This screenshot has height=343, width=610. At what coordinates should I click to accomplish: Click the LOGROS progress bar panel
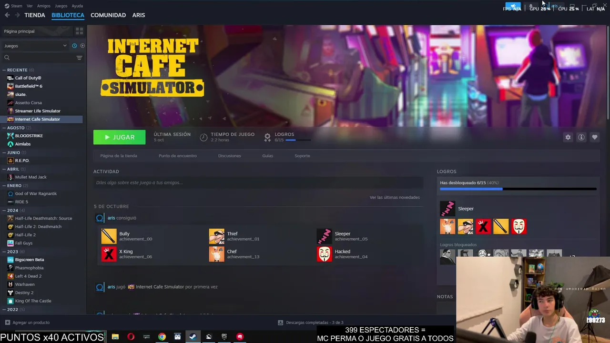(518, 185)
